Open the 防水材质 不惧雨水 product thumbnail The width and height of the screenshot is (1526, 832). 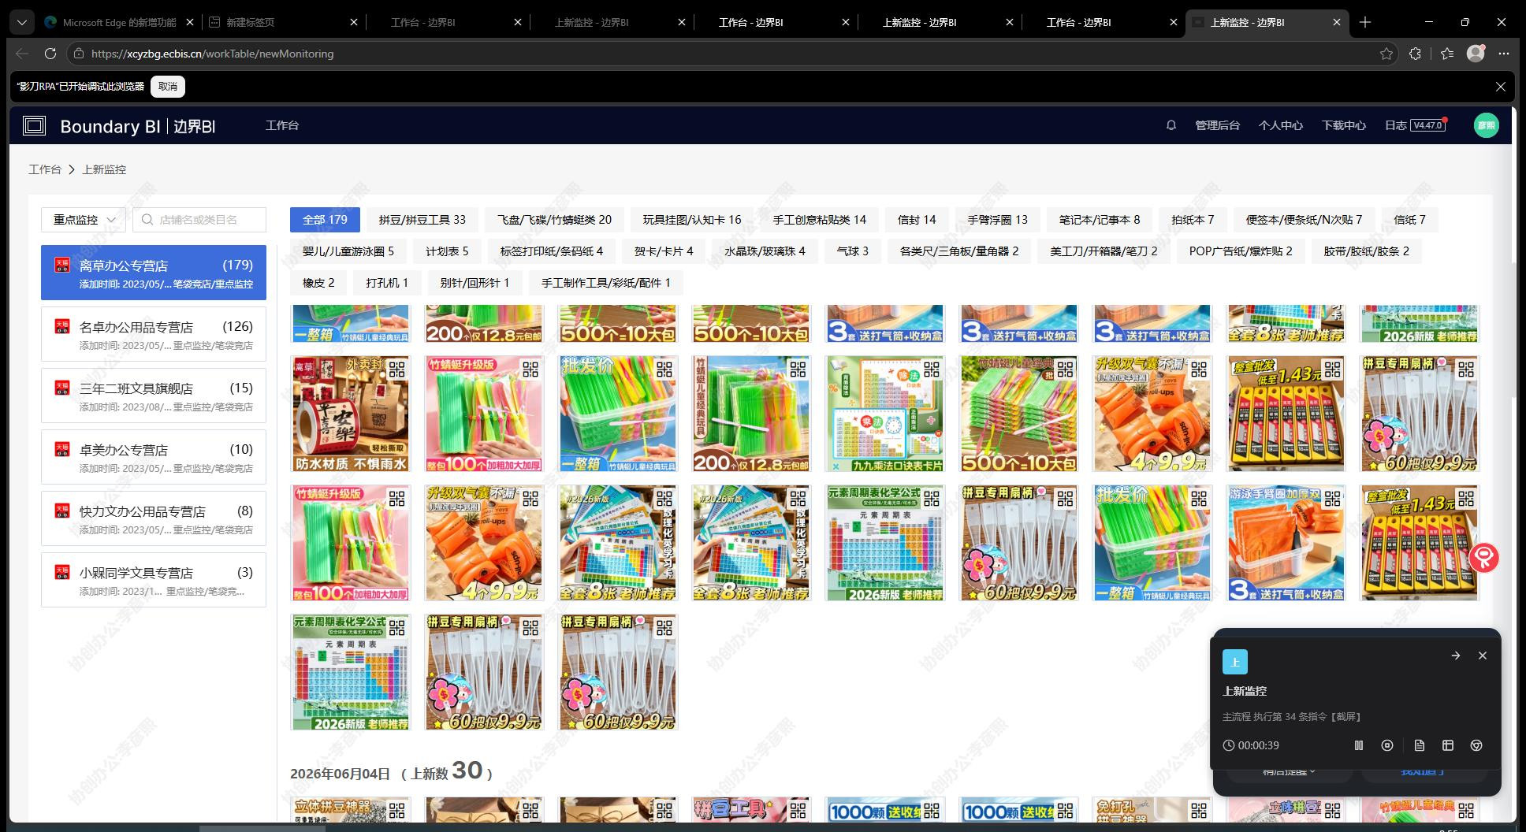tap(351, 414)
